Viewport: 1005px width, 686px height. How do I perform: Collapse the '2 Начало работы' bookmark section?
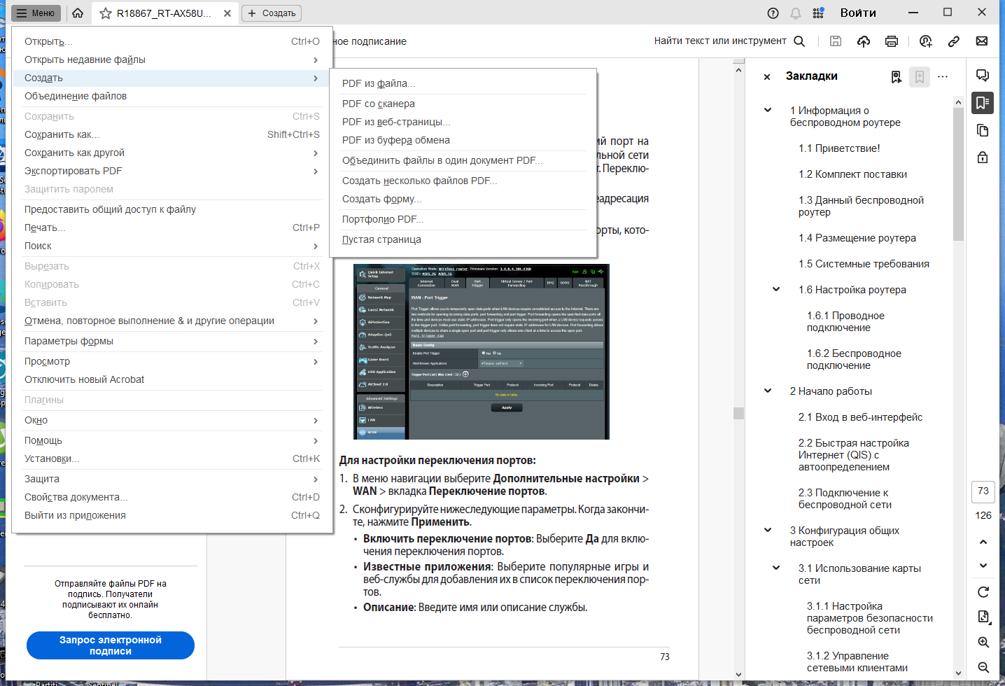(x=768, y=391)
